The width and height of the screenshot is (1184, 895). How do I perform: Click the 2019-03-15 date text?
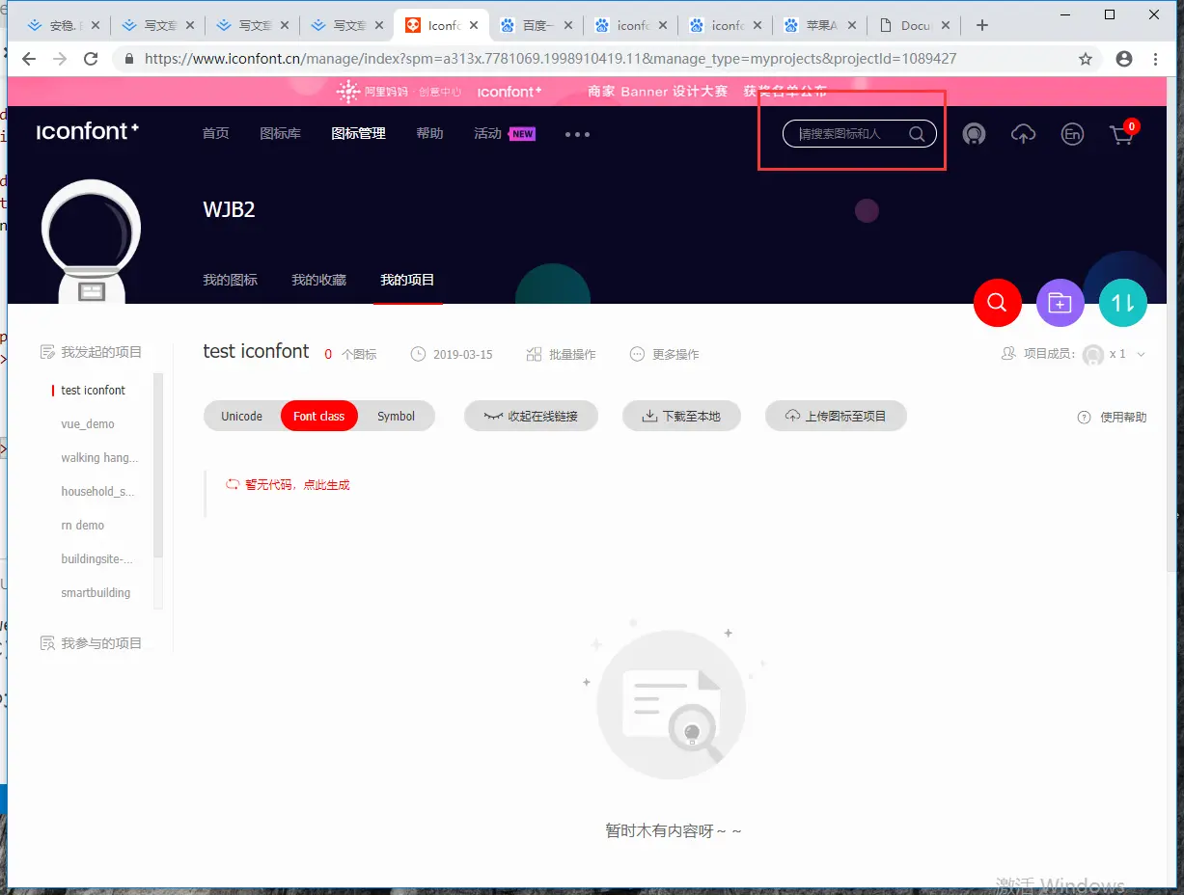point(462,355)
